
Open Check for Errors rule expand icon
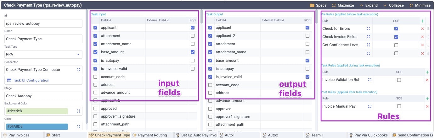[x=369, y=29]
